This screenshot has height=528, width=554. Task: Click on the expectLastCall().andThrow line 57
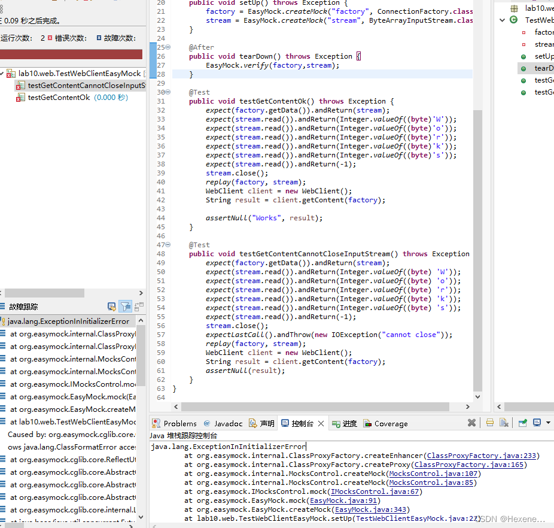(328, 335)
